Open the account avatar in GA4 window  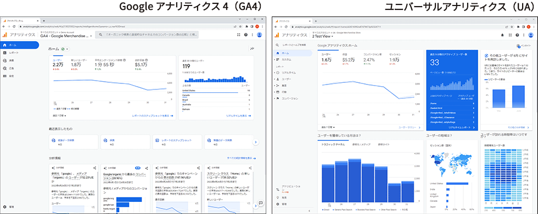[259, 35]
